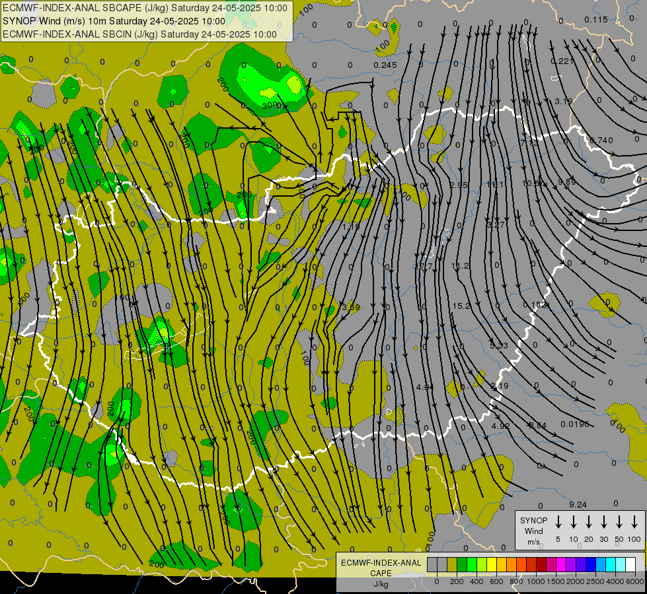Click the 300 contour label in green area

pos(270,105)
